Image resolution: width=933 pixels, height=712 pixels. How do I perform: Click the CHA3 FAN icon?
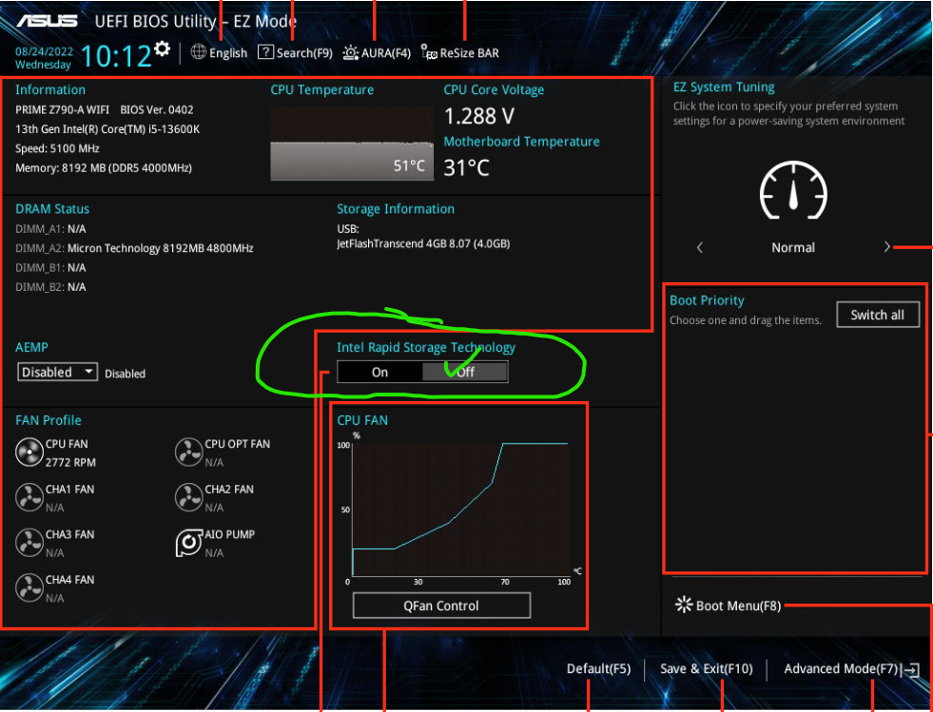coord(29,543)
